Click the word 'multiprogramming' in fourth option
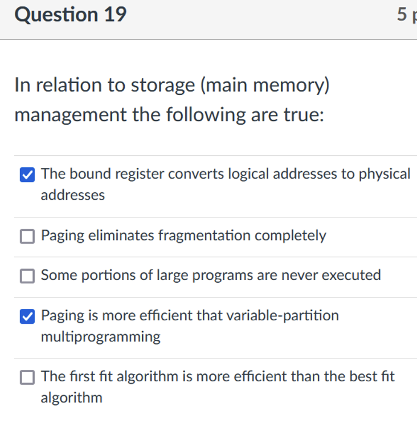Viewport: 417px width, 429px height. [101, 337]
